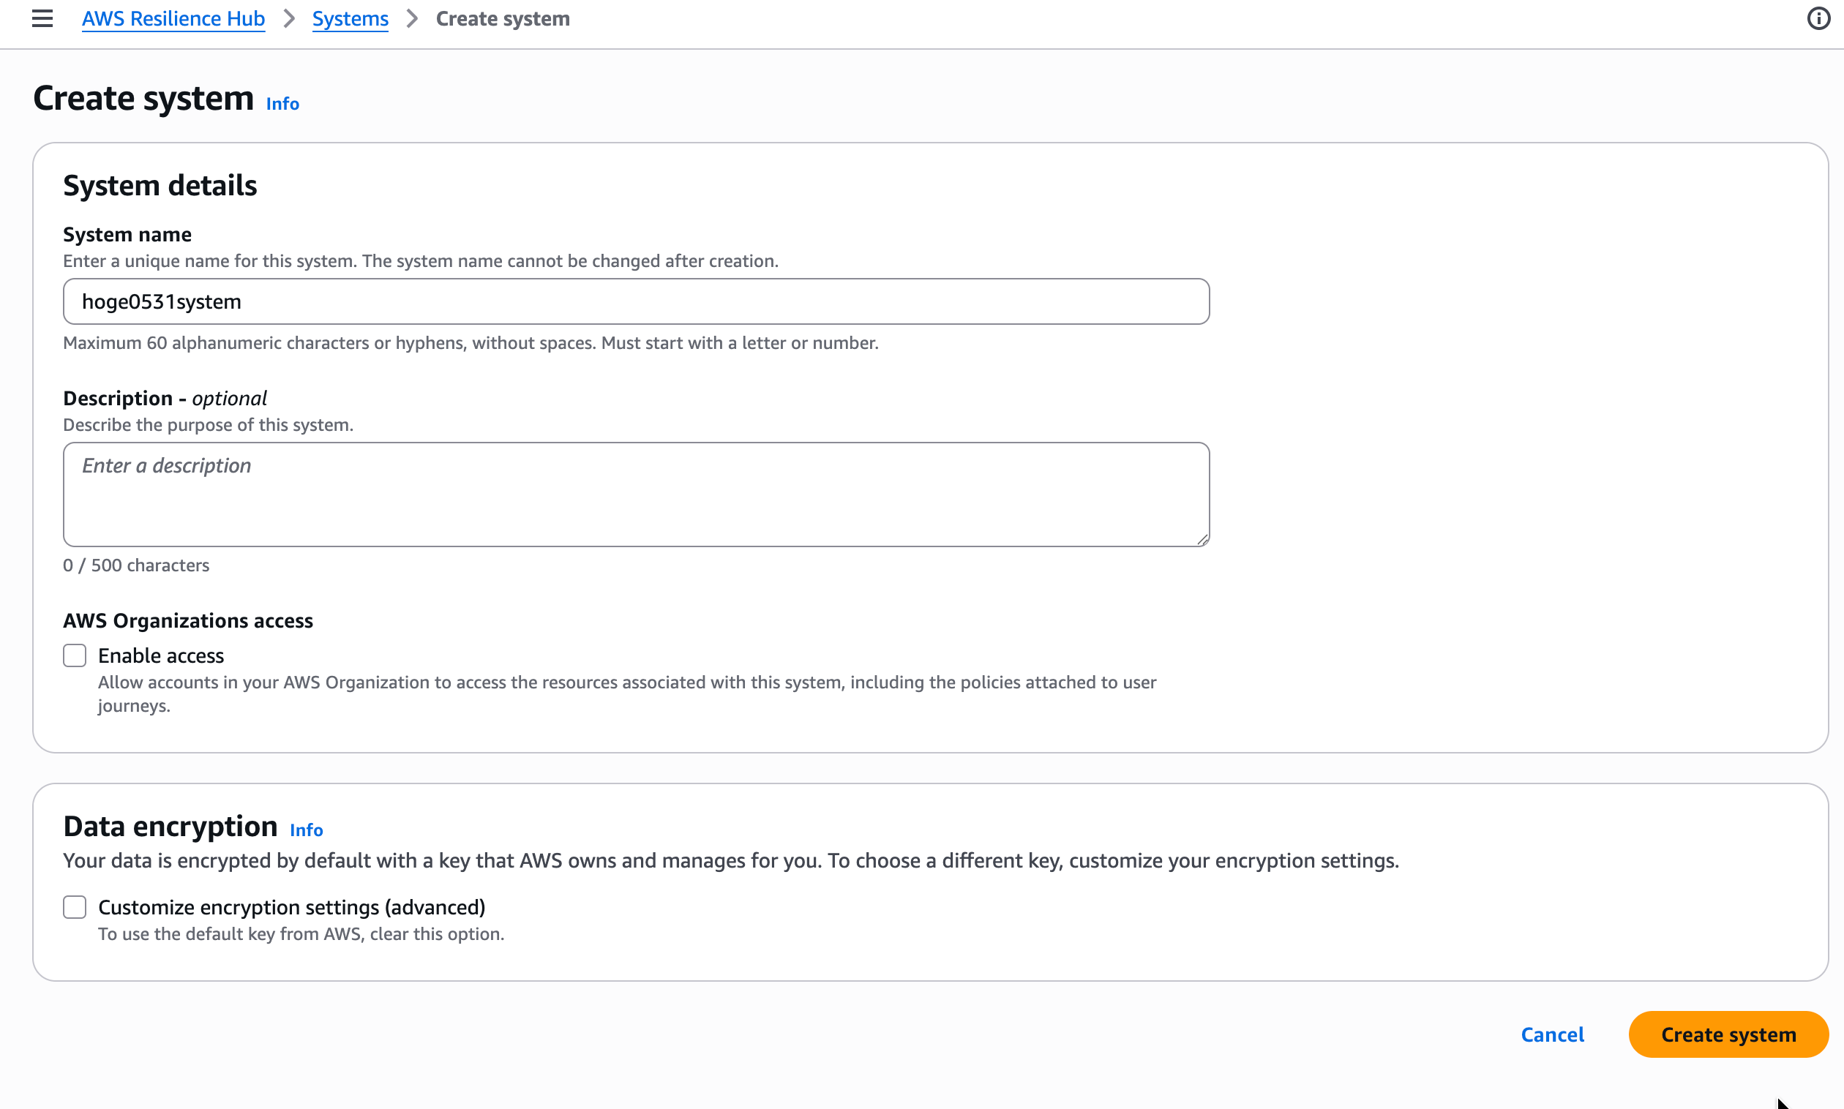
Task: Click the 'AWS Organizations access' label
Action: point(187,620)
